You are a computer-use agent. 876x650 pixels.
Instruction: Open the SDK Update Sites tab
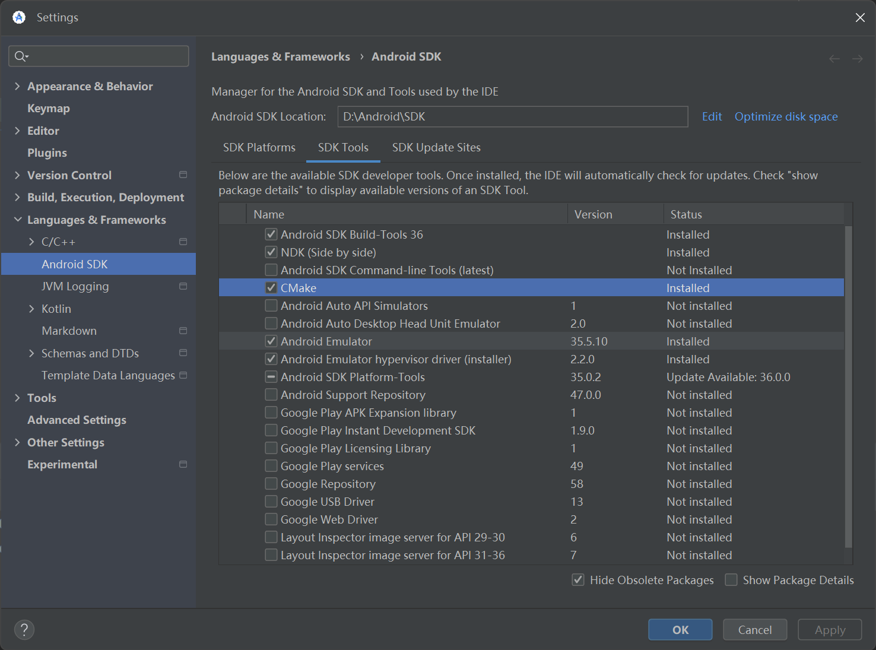(x=436, y=148)
